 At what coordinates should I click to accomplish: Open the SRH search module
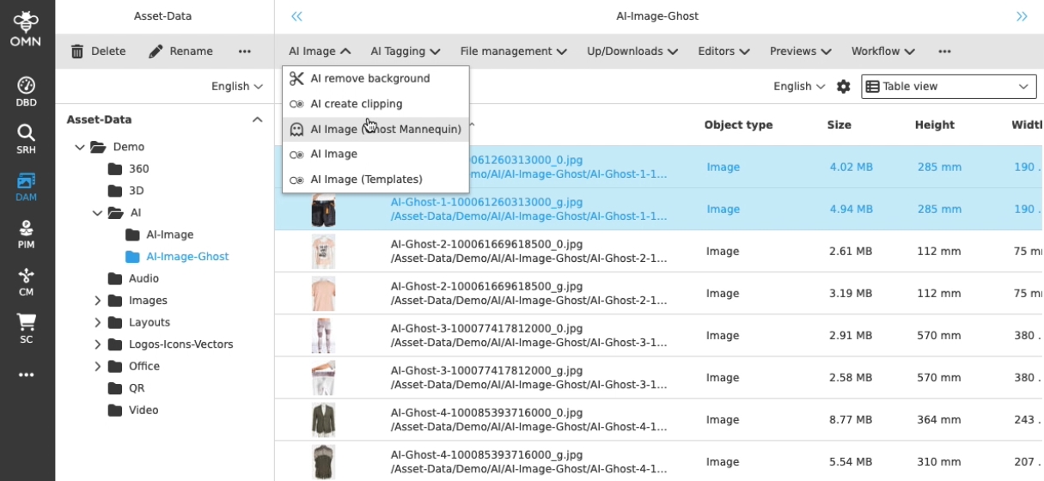26,138
